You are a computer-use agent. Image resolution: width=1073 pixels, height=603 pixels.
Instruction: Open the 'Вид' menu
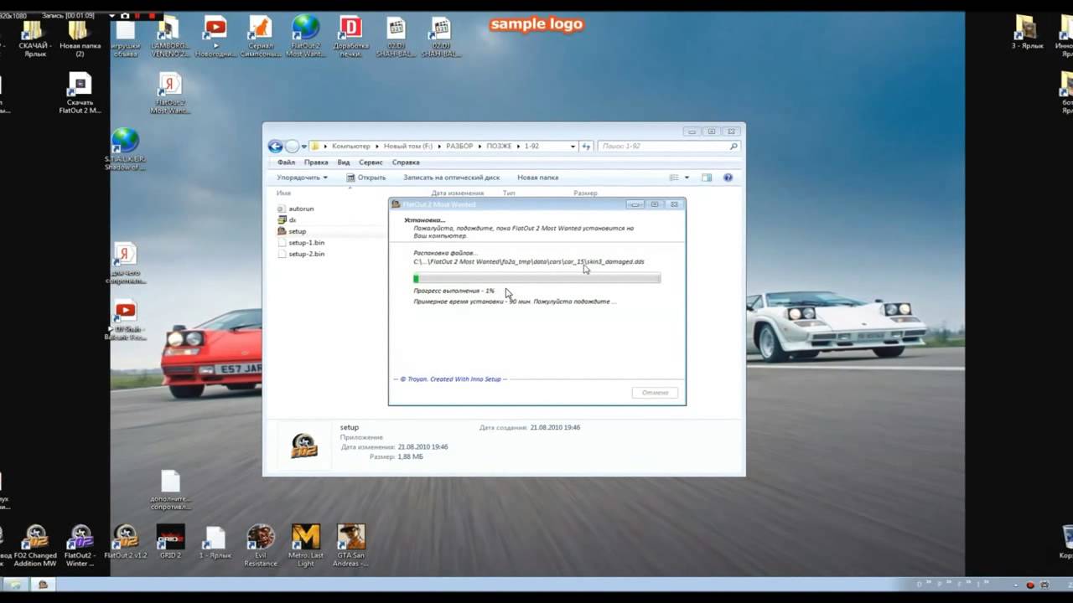344,162
